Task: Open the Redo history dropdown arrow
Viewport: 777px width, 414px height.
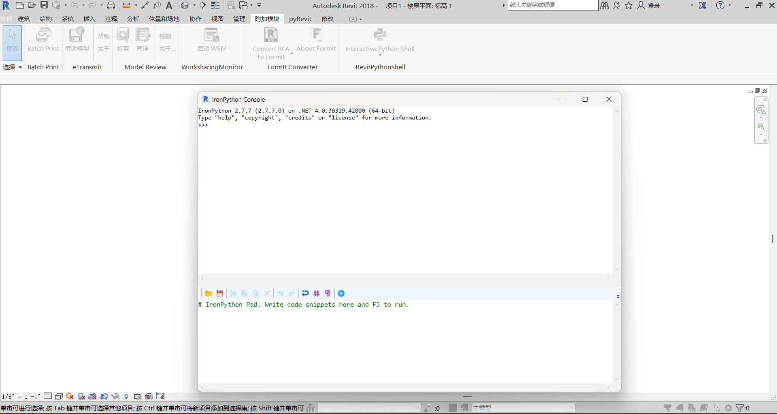Action: pyautogui.click(x=101, y=5)
